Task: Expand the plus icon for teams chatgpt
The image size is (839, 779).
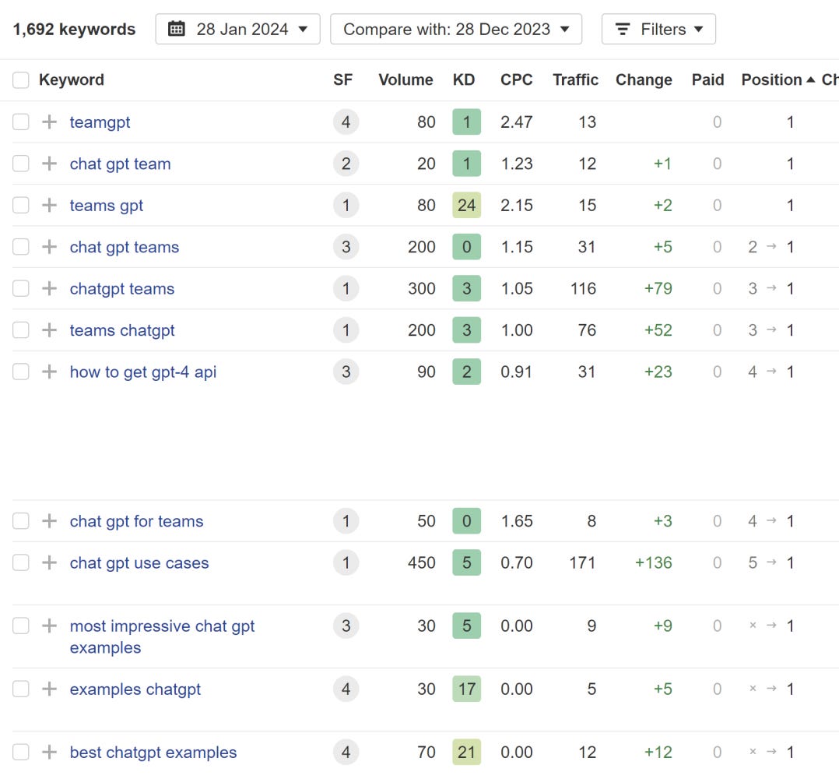Action: 49,330
